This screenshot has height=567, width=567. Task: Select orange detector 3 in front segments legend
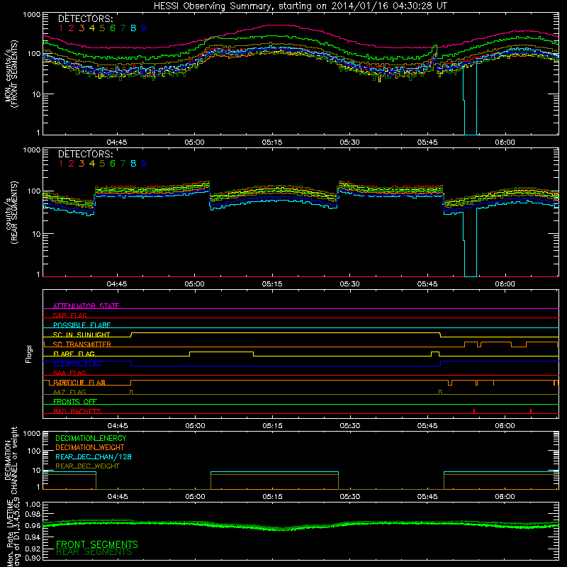[x=82, y=28]
